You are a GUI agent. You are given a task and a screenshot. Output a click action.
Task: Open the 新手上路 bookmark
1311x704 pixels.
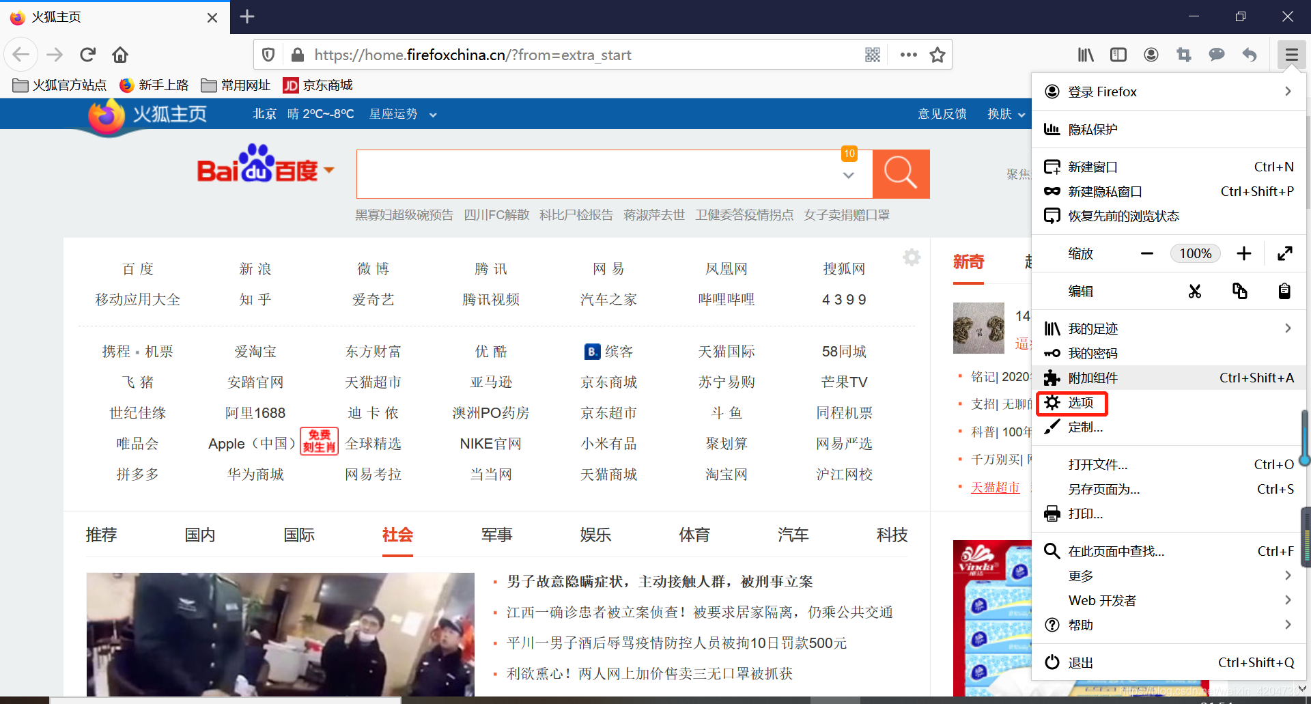click(154, 85)
